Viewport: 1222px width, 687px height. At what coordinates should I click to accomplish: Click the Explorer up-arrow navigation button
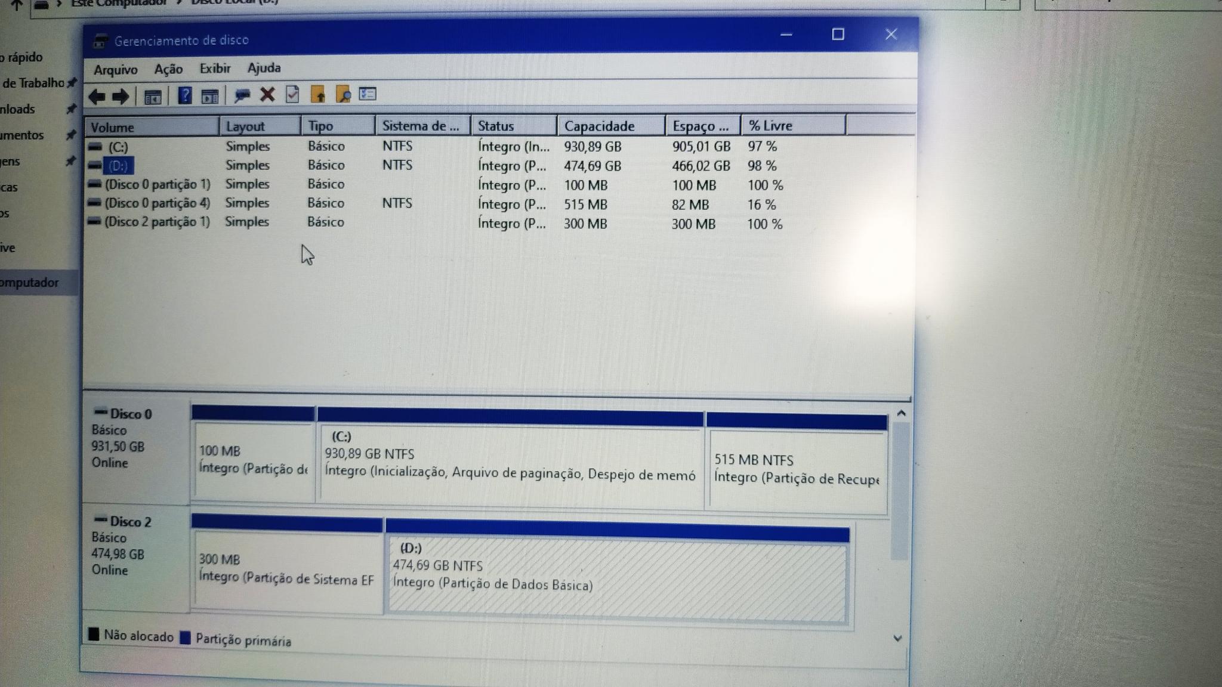(17, 5)
